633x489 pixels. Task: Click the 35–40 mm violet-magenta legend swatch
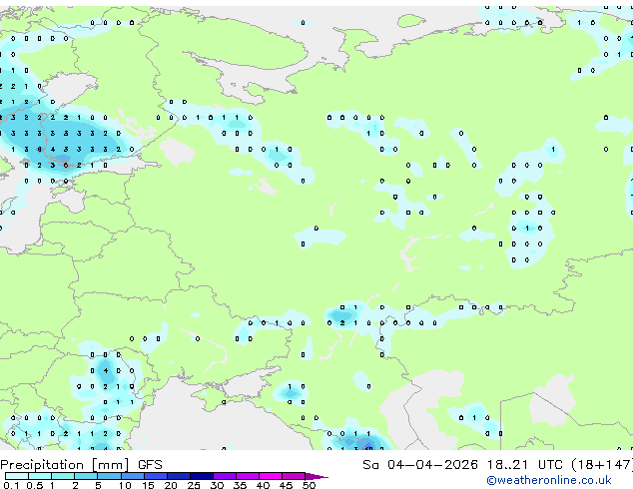pos(248,476)
